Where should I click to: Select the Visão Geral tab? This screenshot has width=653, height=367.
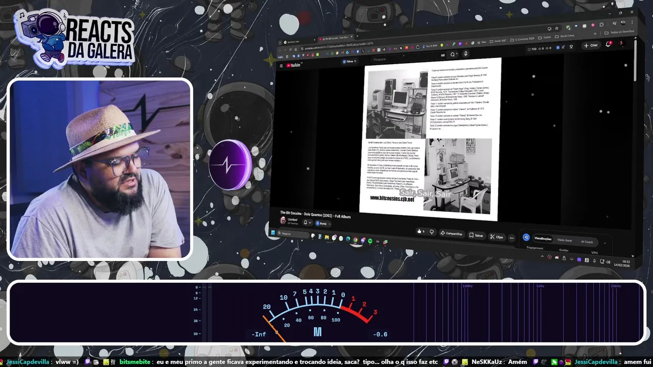pyautogui.click(x=564, y=240)
